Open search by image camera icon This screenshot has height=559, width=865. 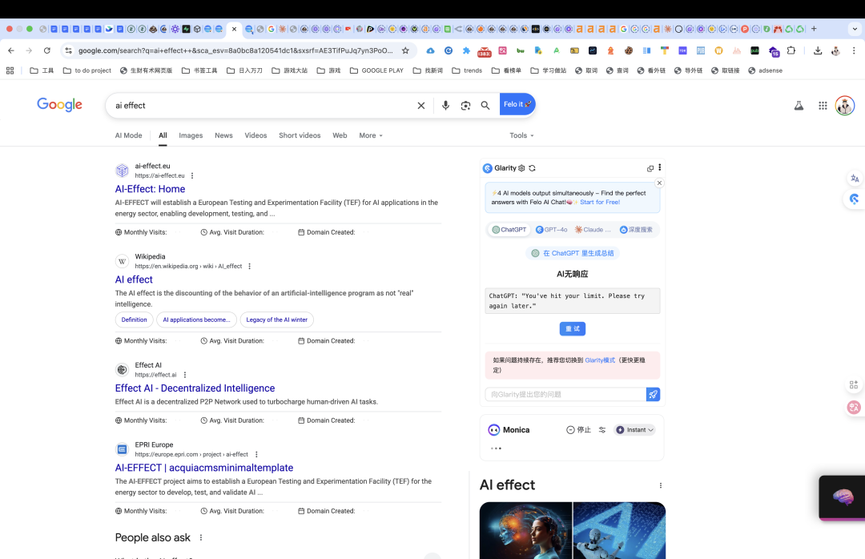(465, 106)
